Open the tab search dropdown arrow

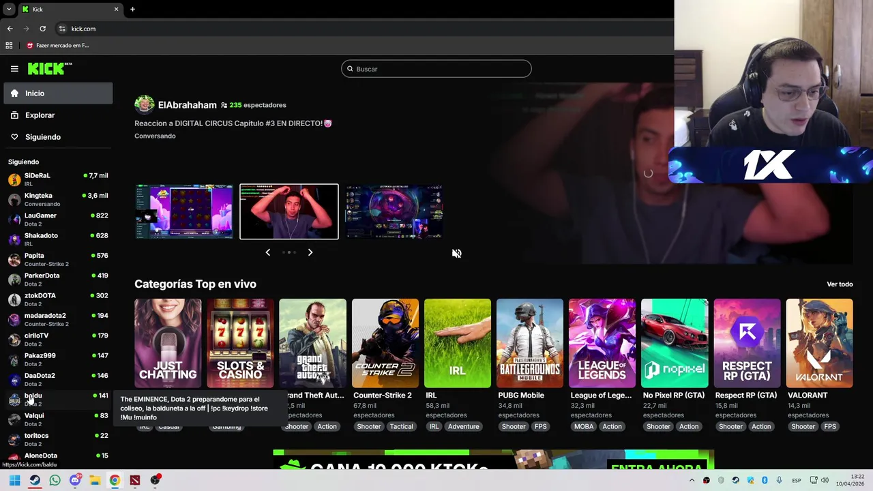coord(8,10)
